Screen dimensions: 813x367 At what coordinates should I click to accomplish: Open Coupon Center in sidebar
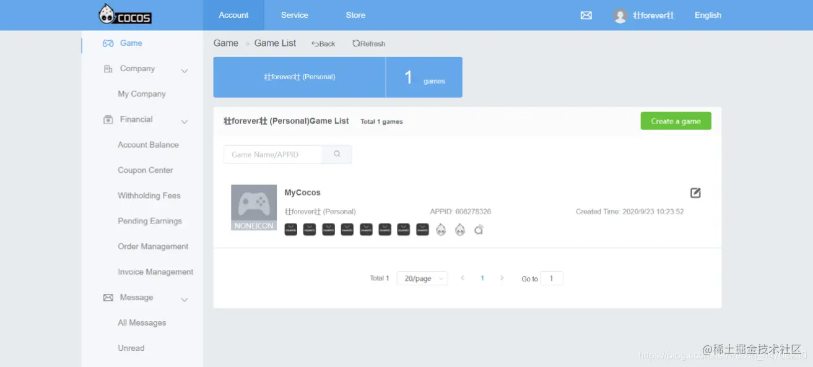[146, 170]
